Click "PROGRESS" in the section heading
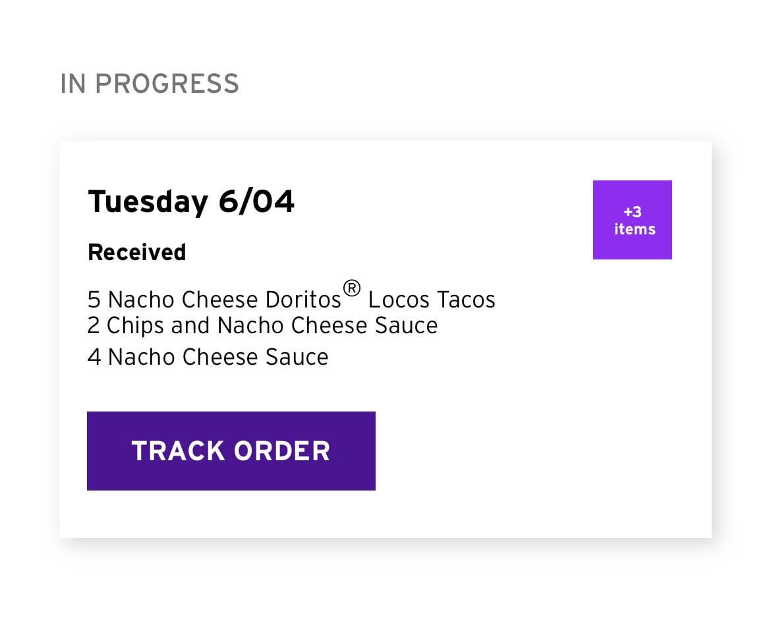 coord(167,84)
